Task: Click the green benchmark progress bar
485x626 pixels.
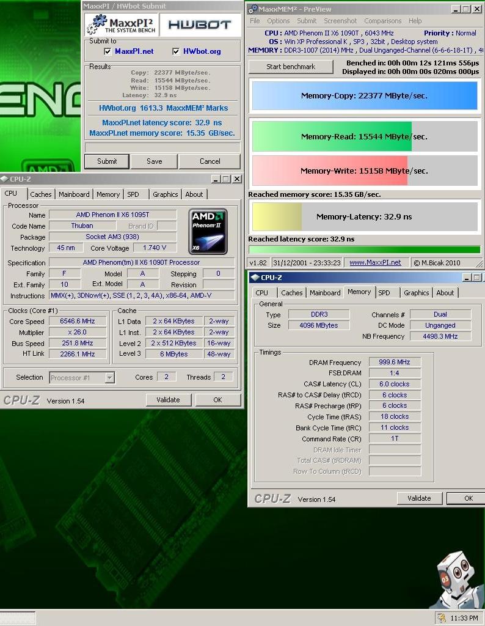Action: tap(364, 249)
